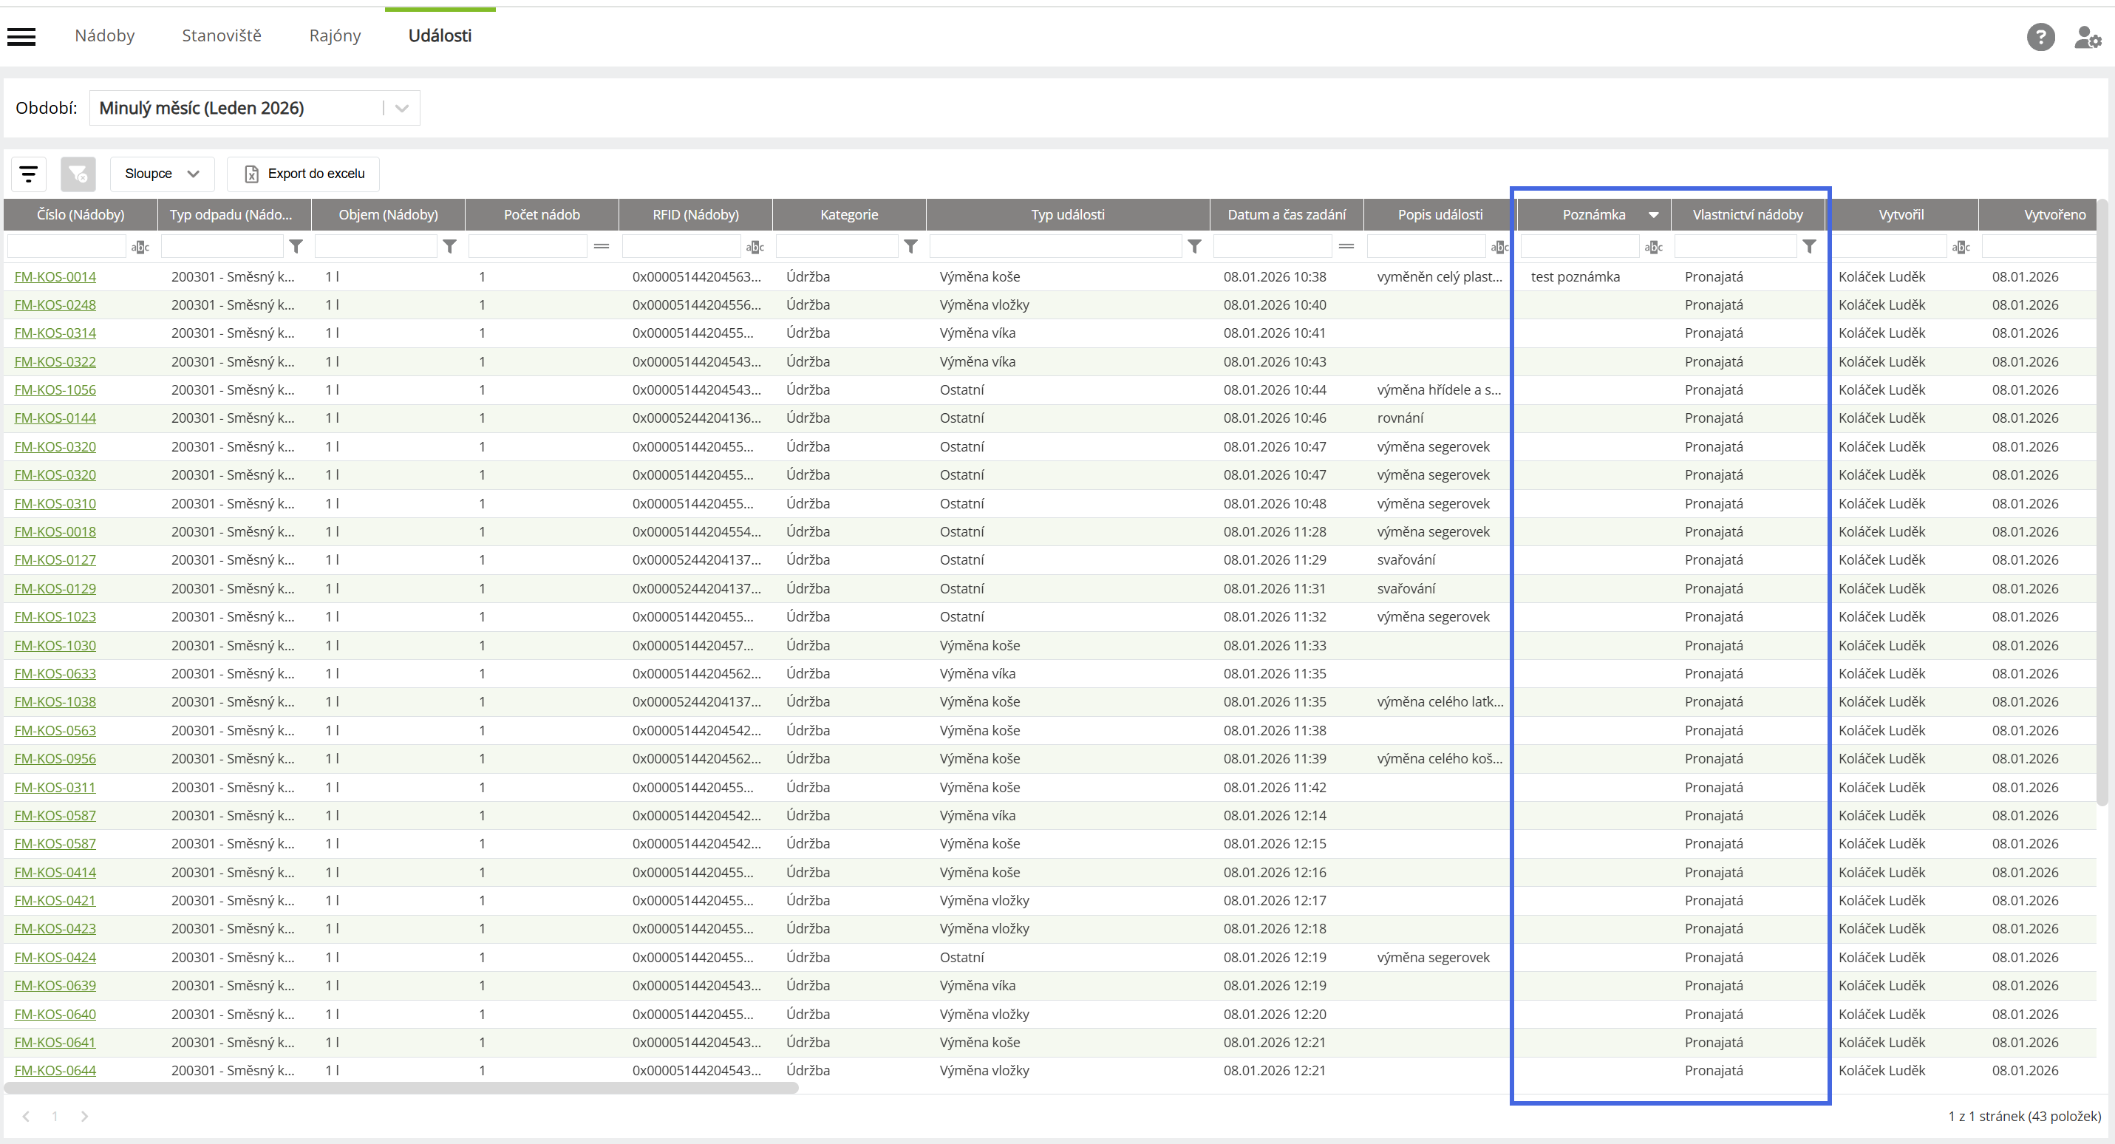Switch to the Stanoviště tab
The width and height of the screenshot is (2115, 1144).
tap(222, 35)
